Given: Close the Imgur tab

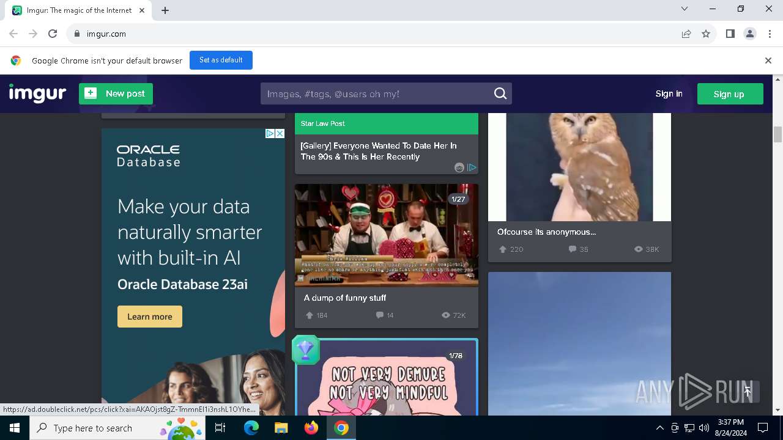Looking at the screenshot, I should tap(143, 10).
